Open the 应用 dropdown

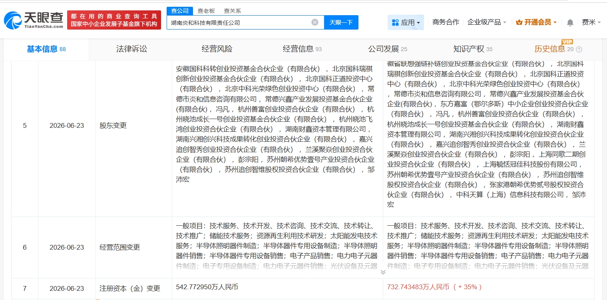pos(406,22)
